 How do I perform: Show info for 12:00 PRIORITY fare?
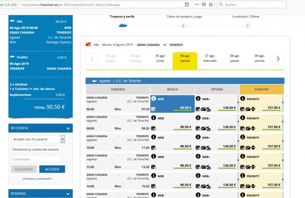coord(242,156)
